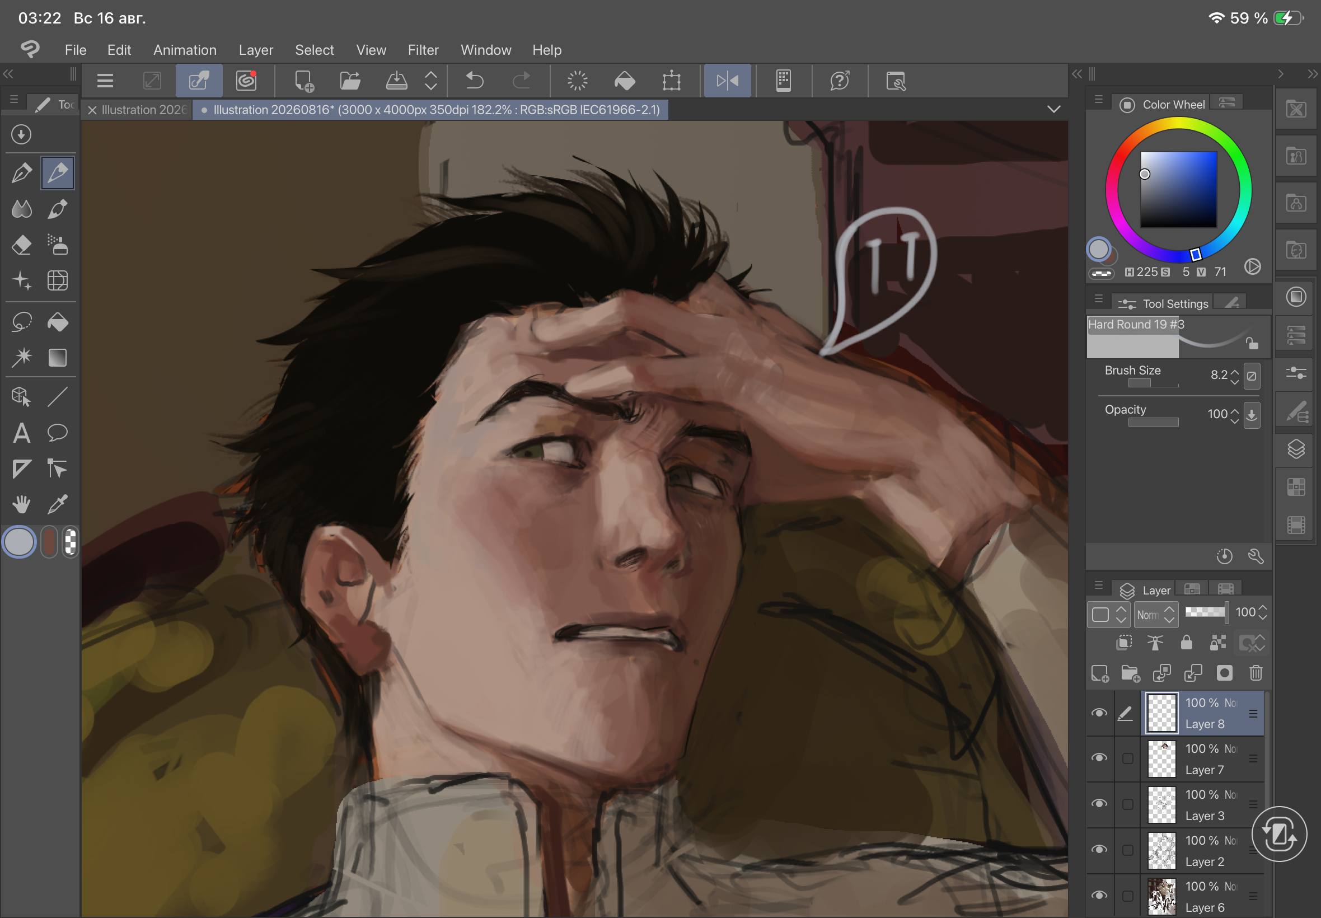Open the Animation menu
This screenshot has width=1321, height=918.
pos(185,50)
